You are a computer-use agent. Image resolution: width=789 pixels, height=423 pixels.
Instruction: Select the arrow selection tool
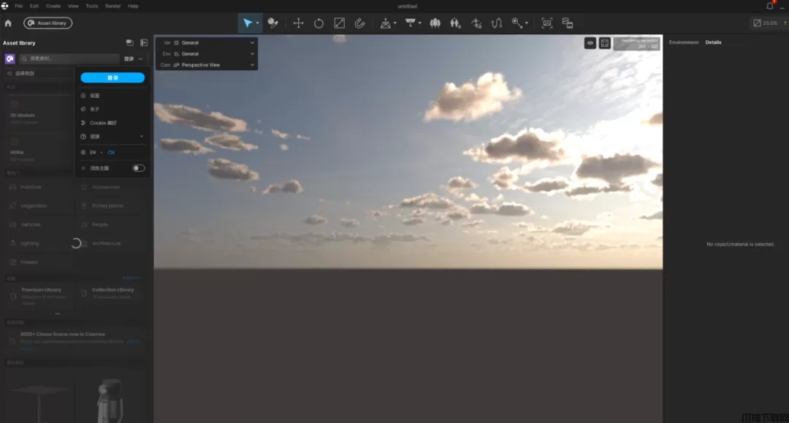pos(248,23)
